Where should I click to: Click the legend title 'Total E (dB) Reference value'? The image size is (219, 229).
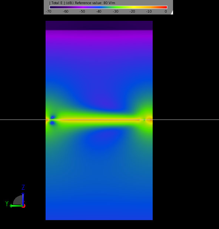point(82,3)
